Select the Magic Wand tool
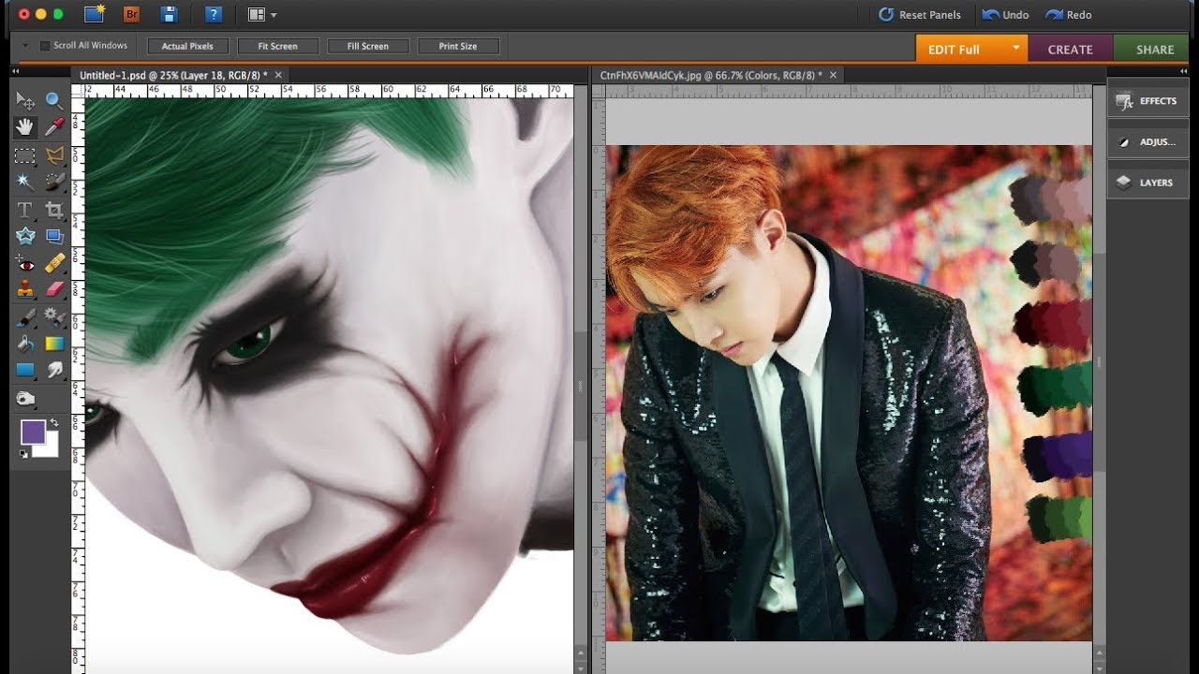 click(25, 182)
